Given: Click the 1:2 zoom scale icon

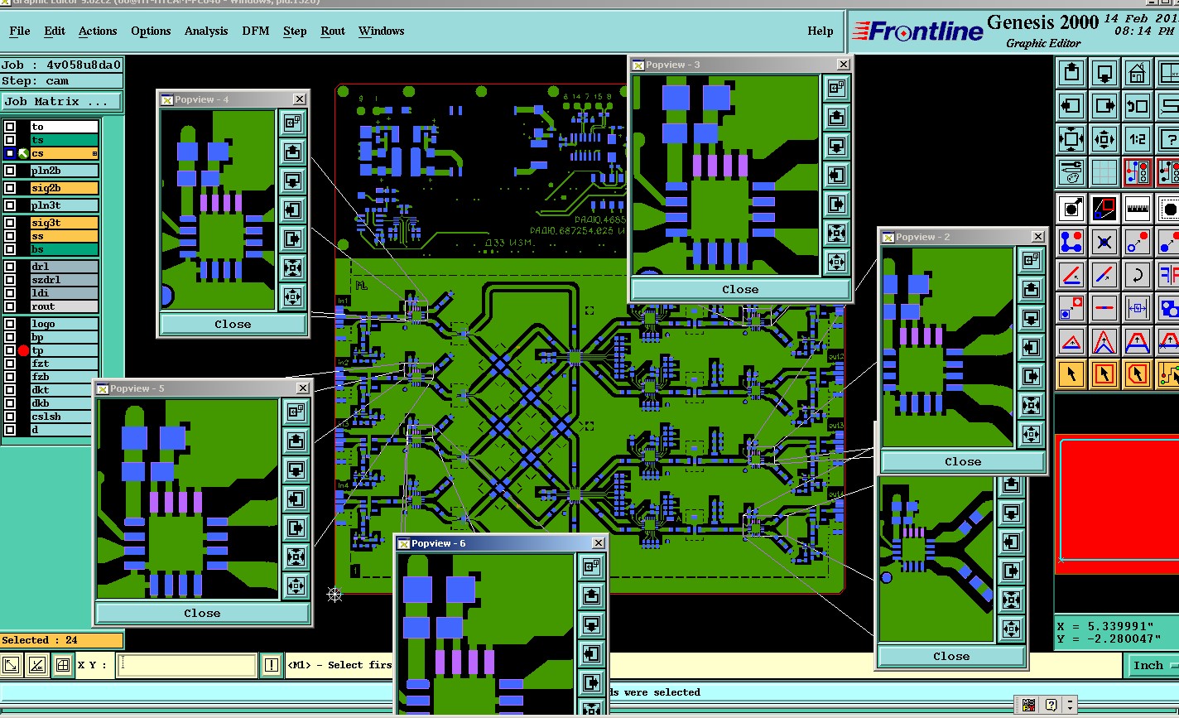Looking at the screenshot, I should (x=1137, y=139).
